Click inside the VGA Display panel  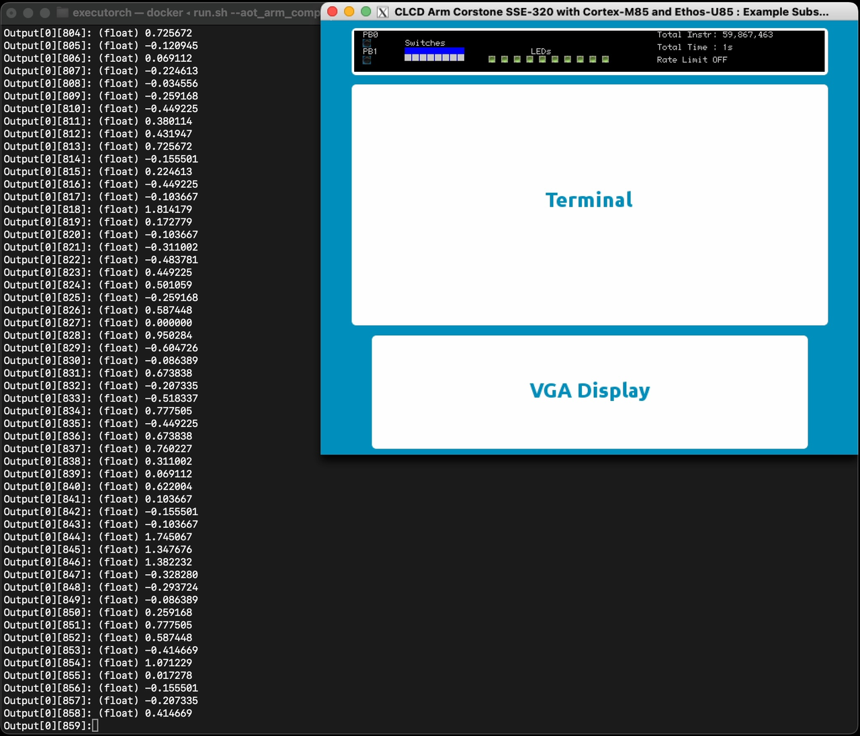point(589,390)
